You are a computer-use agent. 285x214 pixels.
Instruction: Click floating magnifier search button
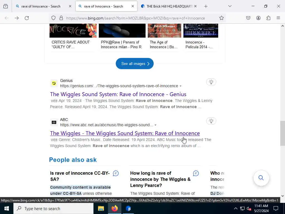point(261,178)
